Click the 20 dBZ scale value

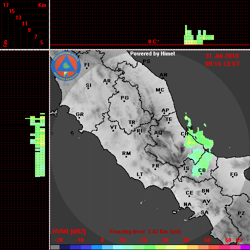143,240
